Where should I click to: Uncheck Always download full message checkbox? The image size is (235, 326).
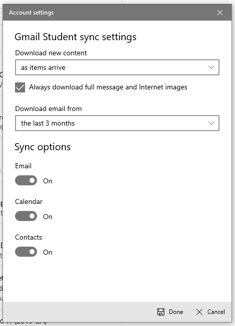tap(20, 87)
